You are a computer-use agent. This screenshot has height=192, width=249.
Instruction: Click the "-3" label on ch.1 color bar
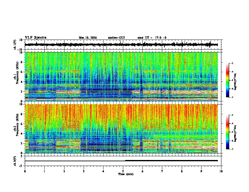(232, 63)
